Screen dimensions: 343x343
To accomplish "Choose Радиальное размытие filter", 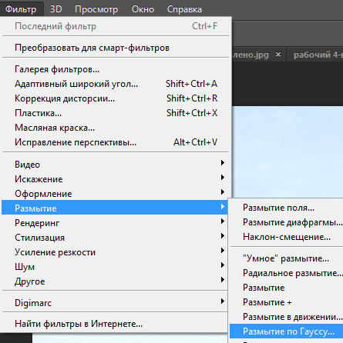I will tap(286, 273).
